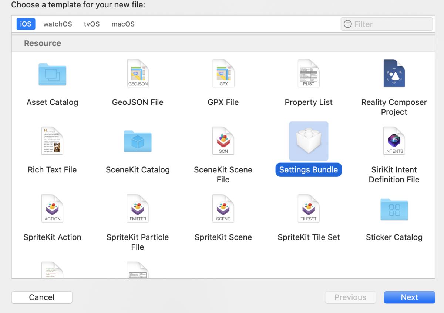Pick the GPX File template icon
Image resolution: width=444 pixels, height=313 pixels.
[223, 73]
